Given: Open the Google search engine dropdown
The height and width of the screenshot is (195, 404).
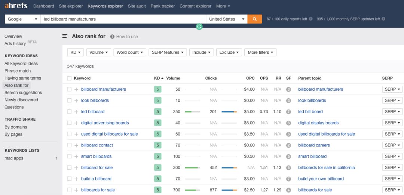Looking at the screenshot, I should point(22,19).
